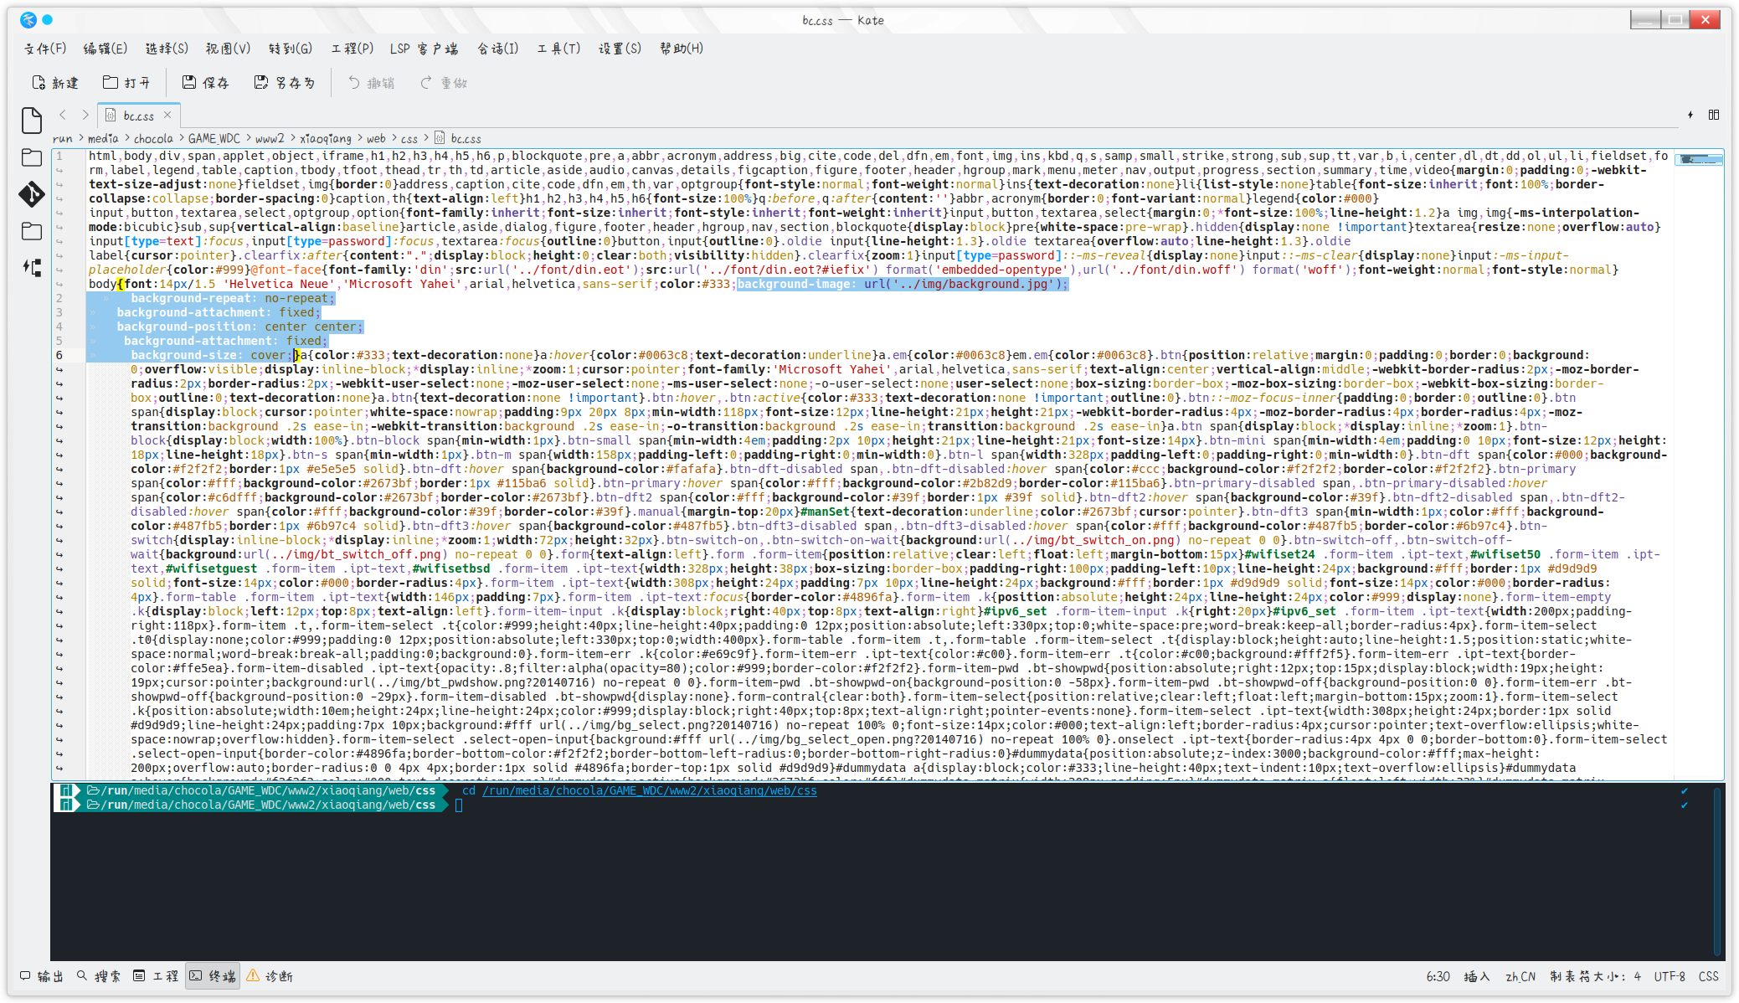This screenshot has height=1003, width=1739.
Task: Click the split view icon in tab bar
Action: (x=1714, y=115)
